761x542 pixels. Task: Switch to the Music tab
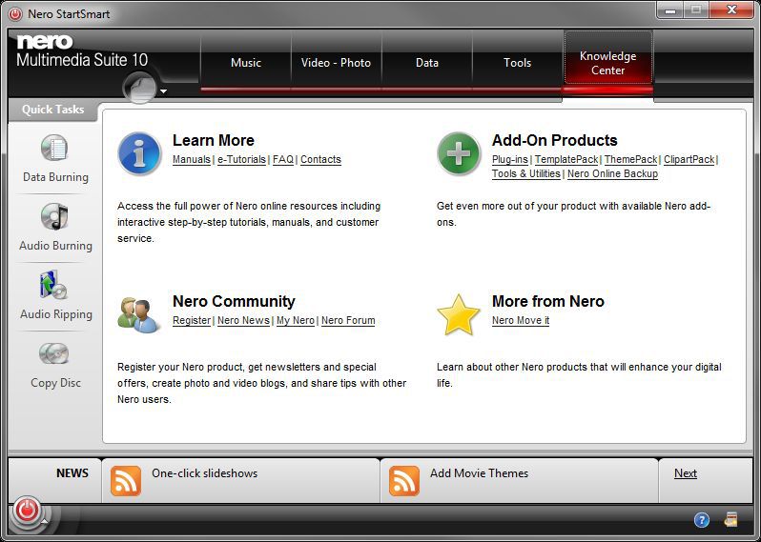click(246, 63)
